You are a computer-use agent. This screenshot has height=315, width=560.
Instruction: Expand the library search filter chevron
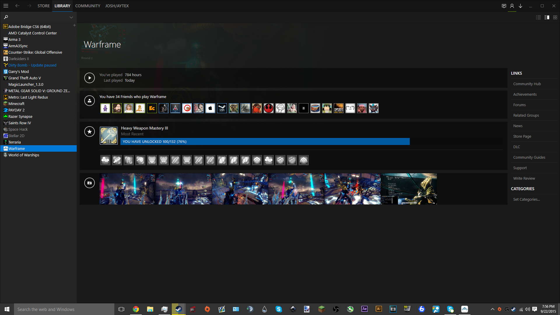click(x=71, y=17)
